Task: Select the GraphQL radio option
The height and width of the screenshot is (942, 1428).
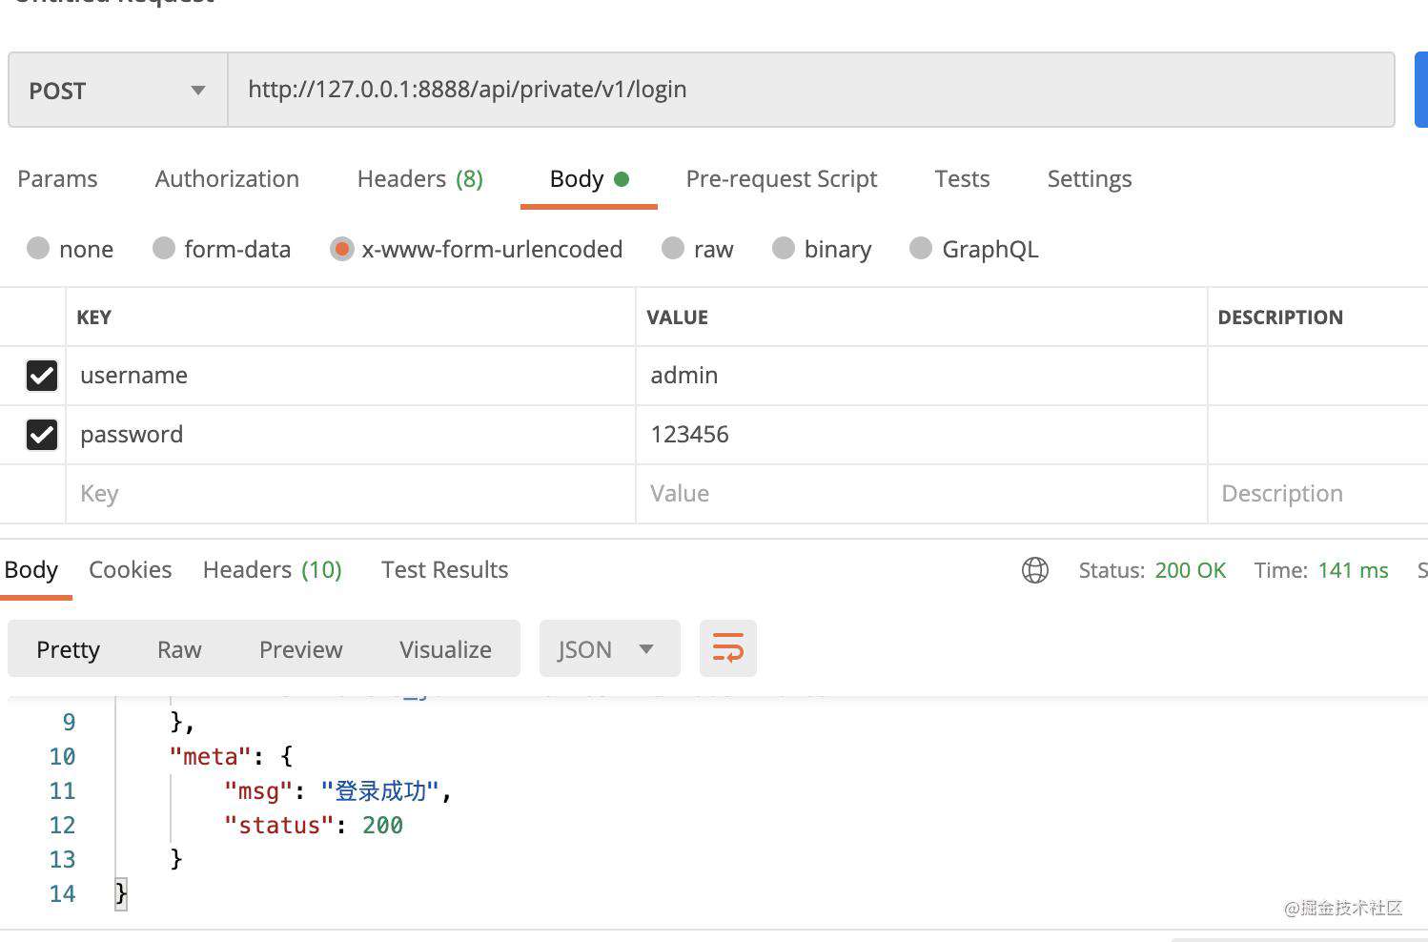Action: pyautogui.click(x=921, y=248)
